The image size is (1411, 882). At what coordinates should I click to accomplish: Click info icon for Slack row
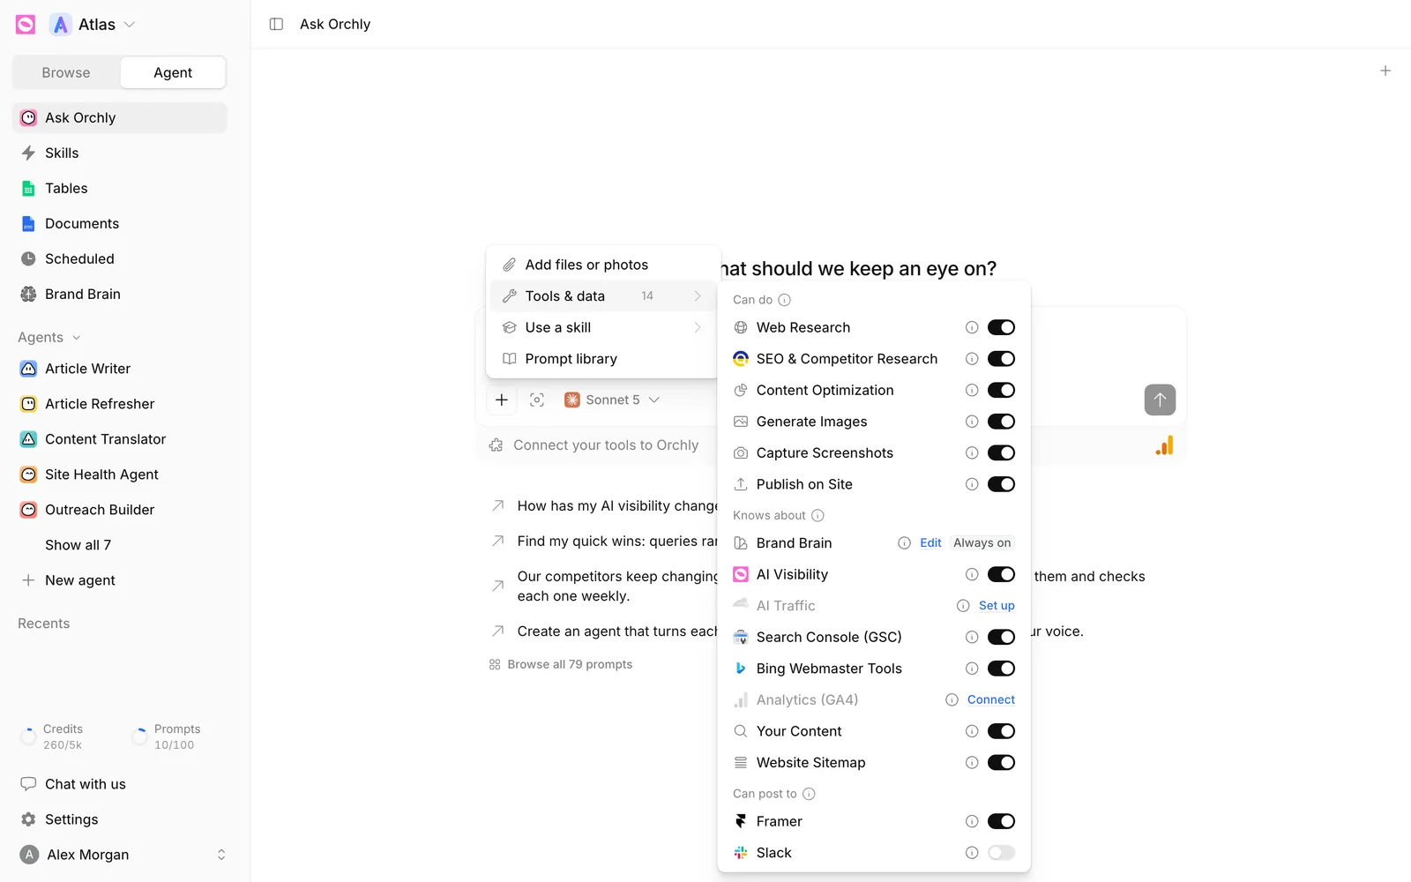pyautogui.click(x=972, y=853)
